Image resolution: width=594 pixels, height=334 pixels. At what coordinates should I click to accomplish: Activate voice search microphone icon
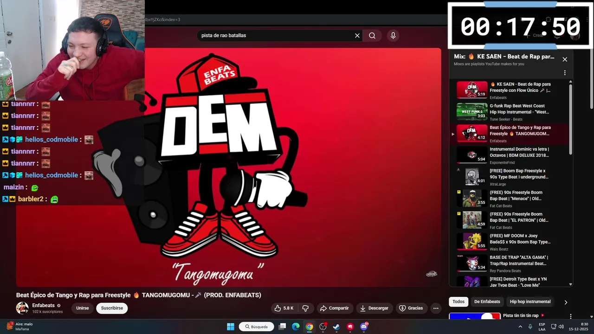(x=393, y=36)
